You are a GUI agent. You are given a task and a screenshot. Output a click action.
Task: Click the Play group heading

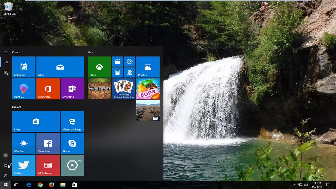tap(90, 52)
